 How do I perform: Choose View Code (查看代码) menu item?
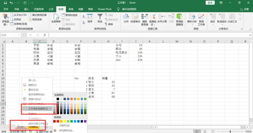pyautogui.click(x=37, y=99)
